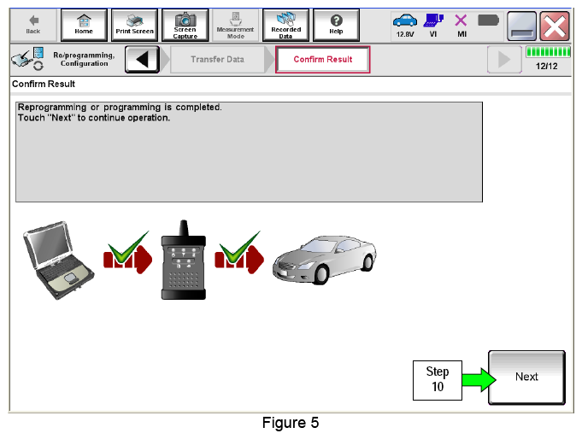Click the Print Screen icon
582x439 pixels.
coord(134,24)
